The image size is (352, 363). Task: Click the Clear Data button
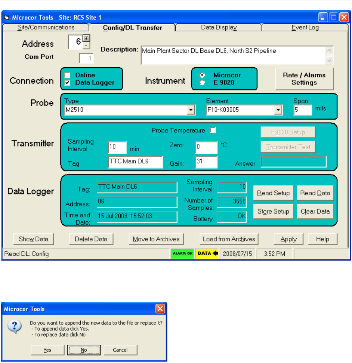pyautogui.click(x=315, y=211)
